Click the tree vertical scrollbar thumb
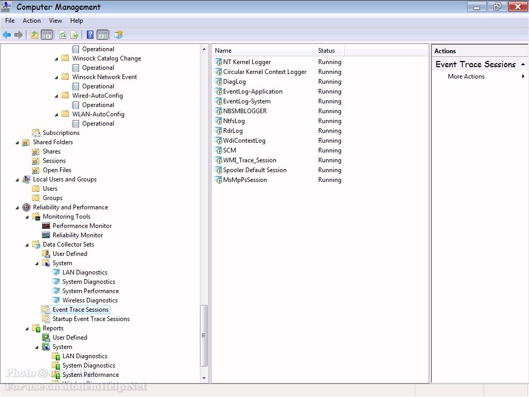The image size is (529, 397). [204, 335]
